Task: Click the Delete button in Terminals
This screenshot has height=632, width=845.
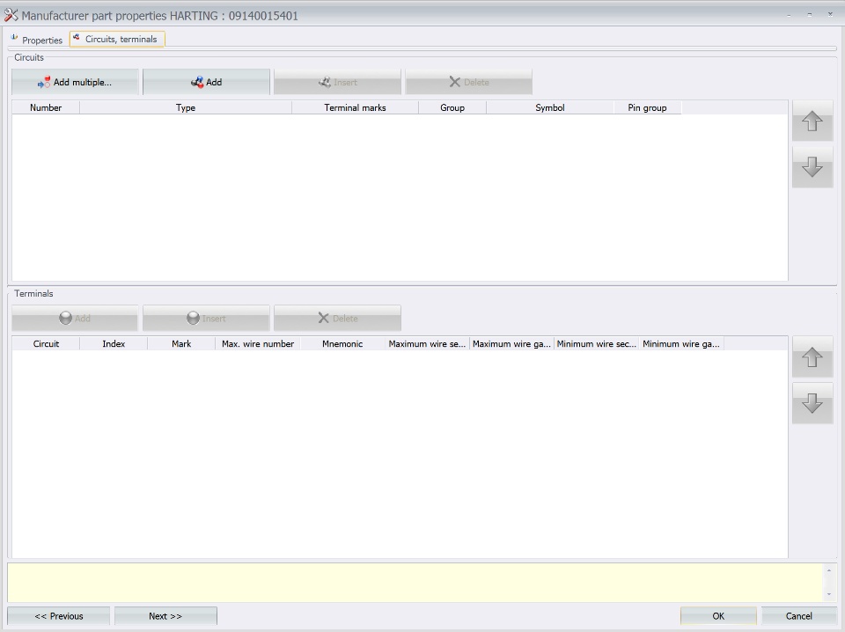Action: 337,318
